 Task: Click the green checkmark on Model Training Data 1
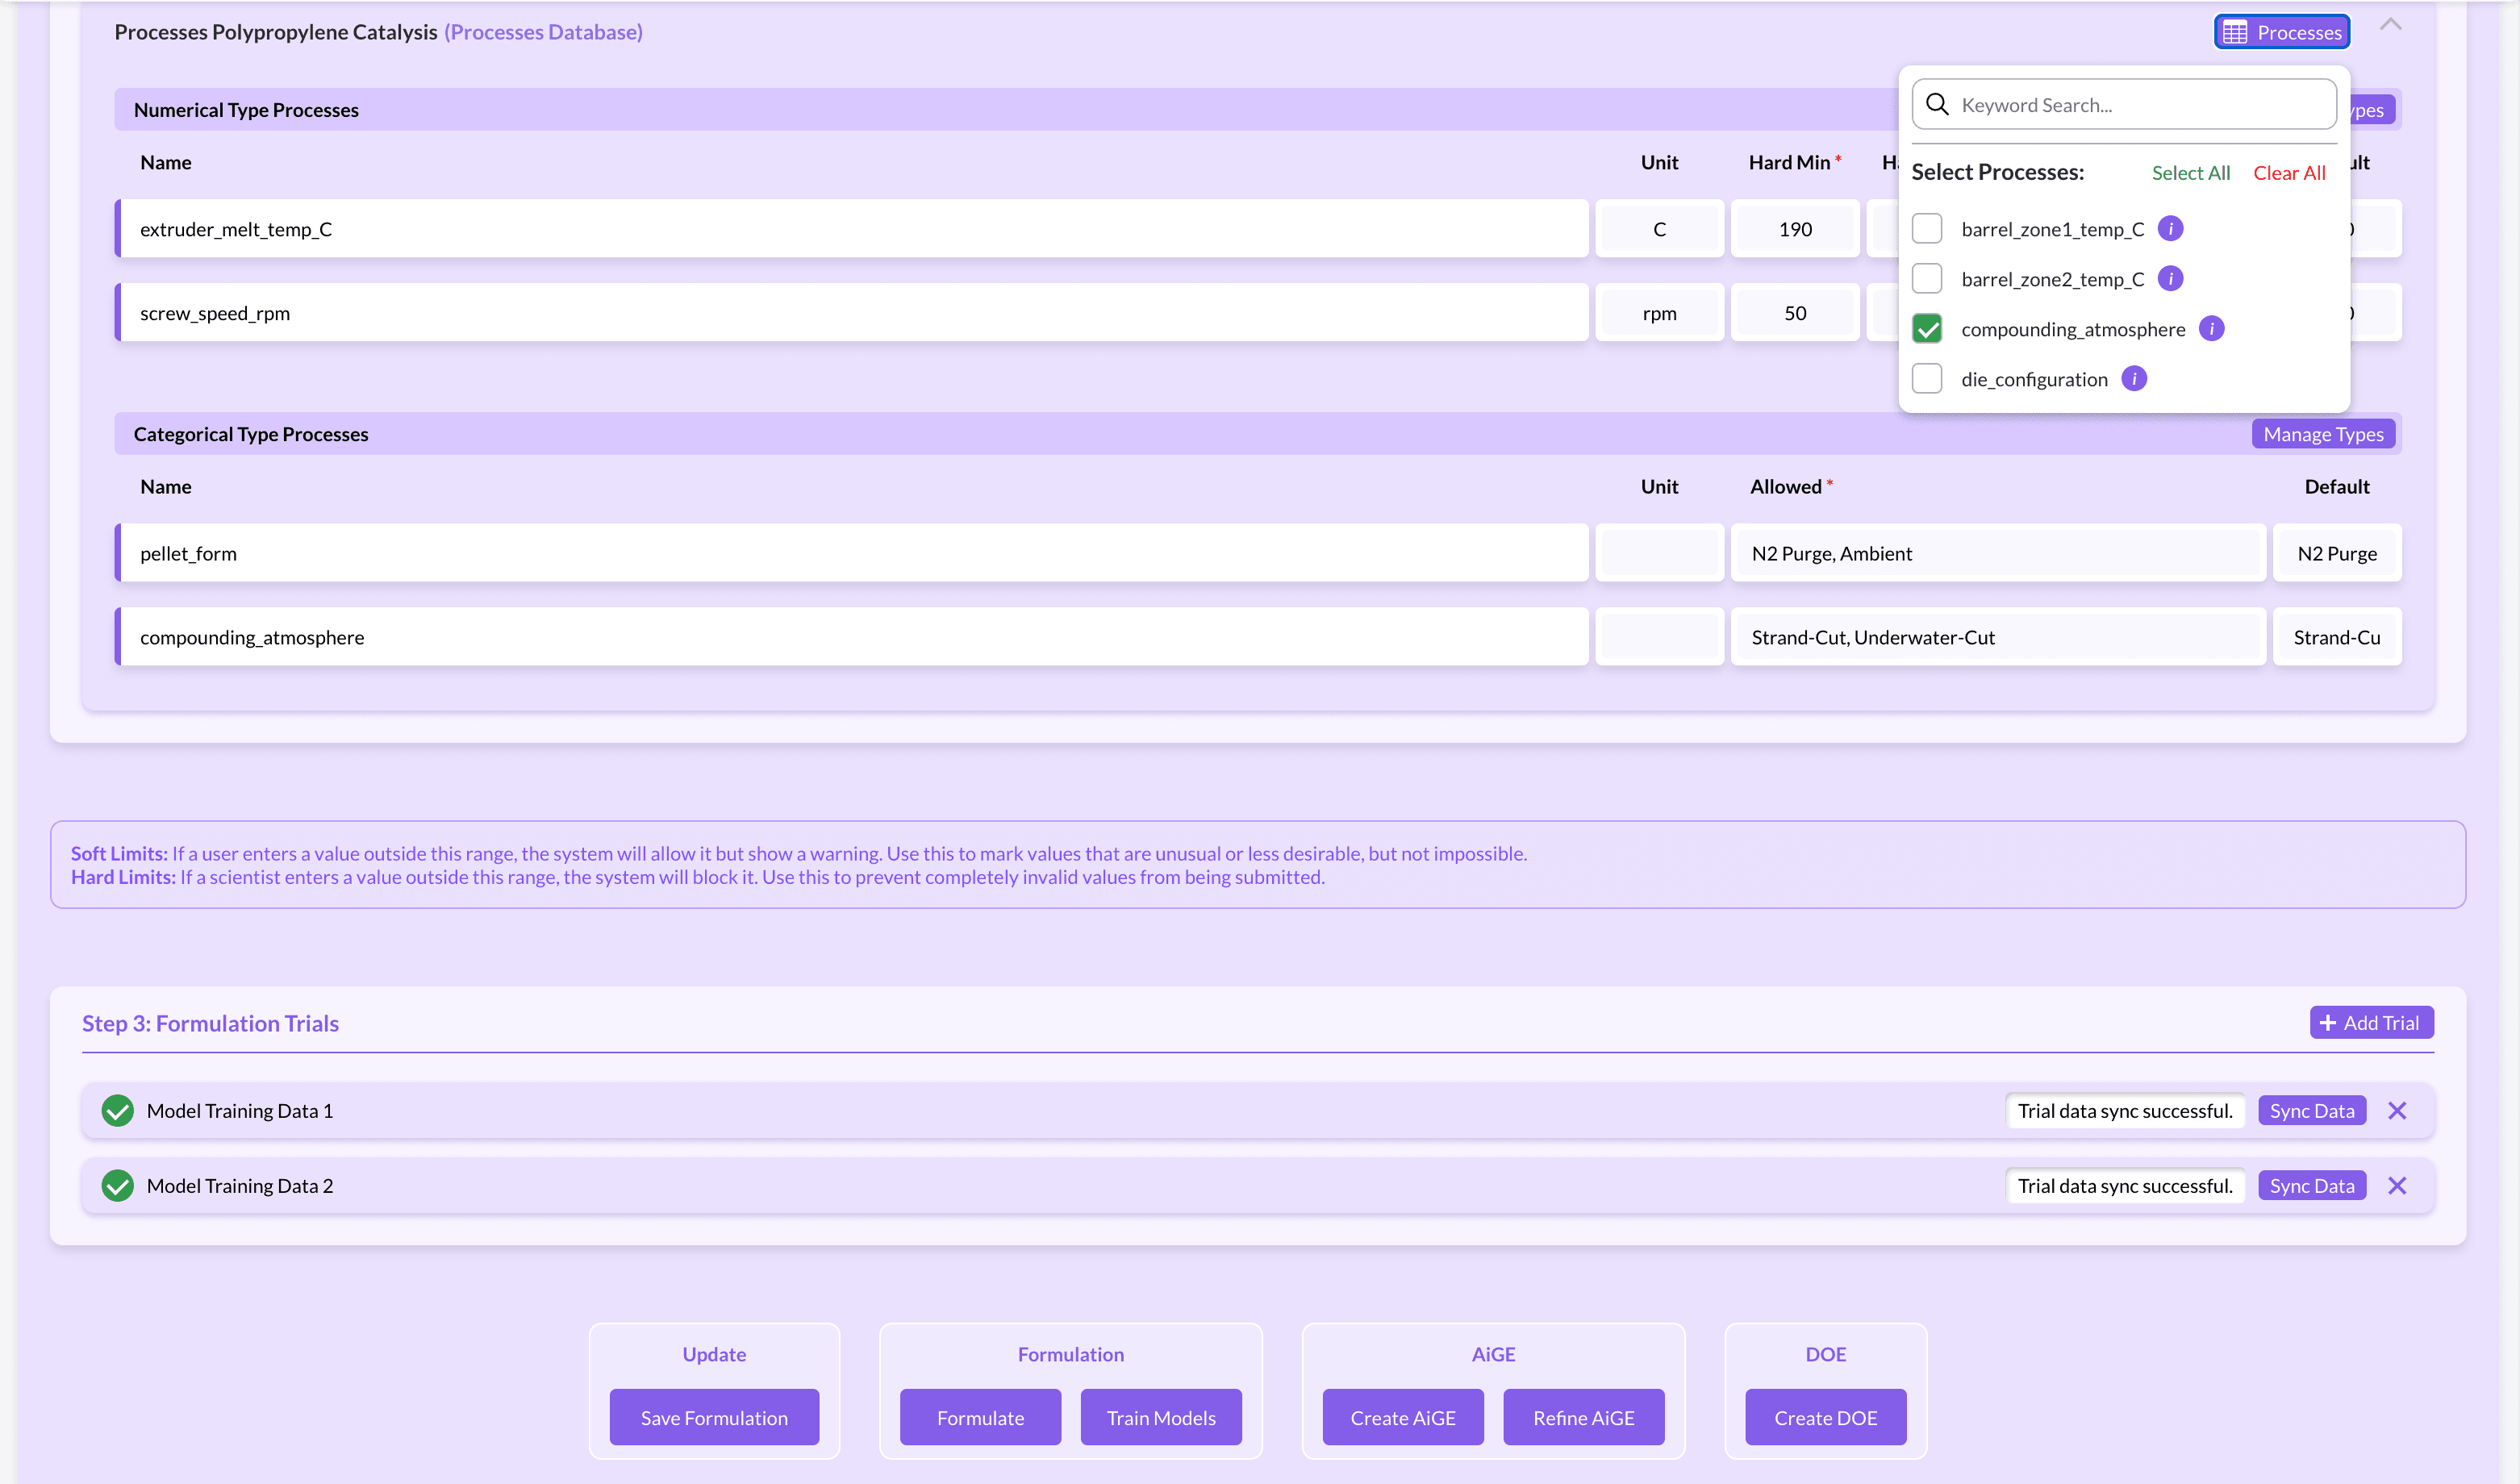(117, 1110)
